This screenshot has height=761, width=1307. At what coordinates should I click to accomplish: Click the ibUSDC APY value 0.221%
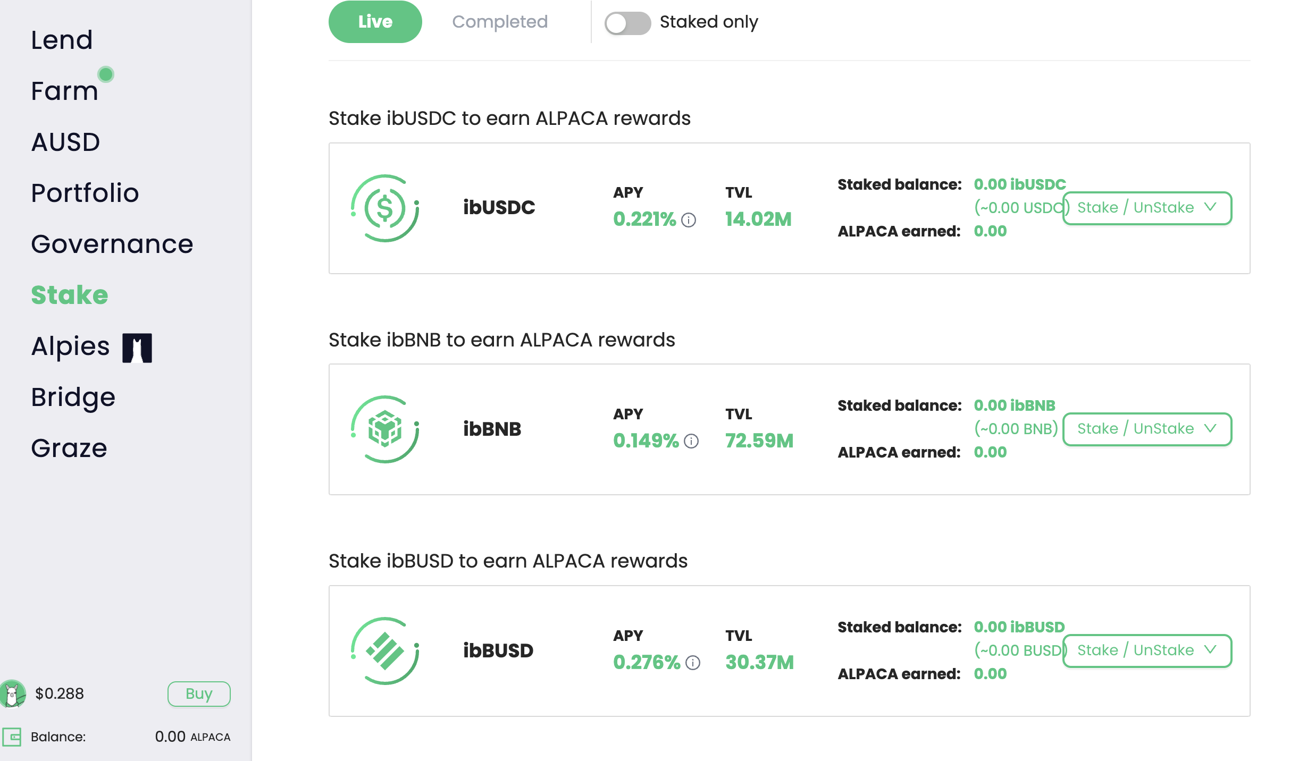644,219
